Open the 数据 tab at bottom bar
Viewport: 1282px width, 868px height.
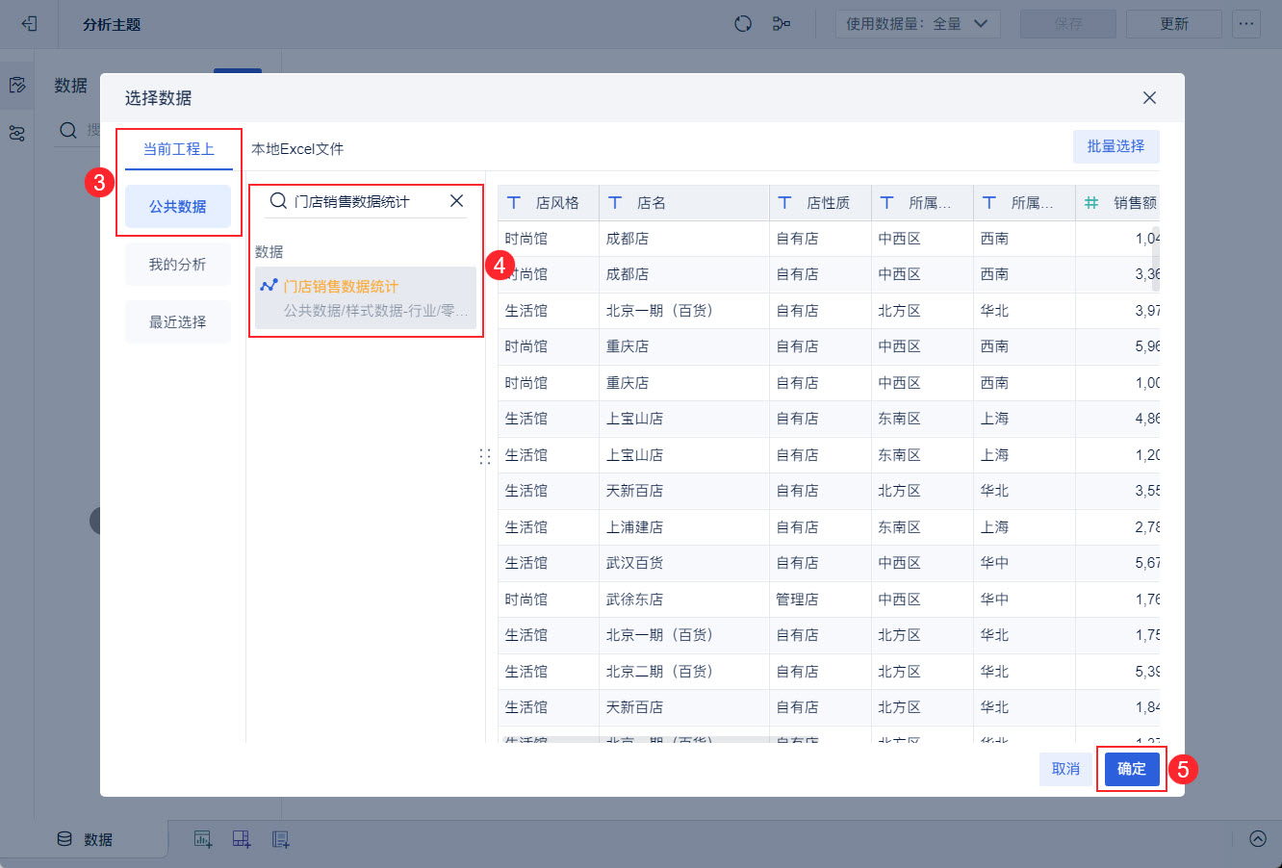(x=85, y=839)
